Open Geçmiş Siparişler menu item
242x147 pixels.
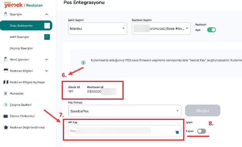pos(21,48)
